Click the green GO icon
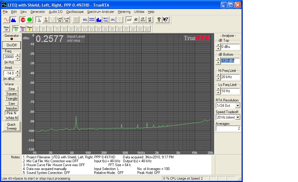 coord(29,20)
